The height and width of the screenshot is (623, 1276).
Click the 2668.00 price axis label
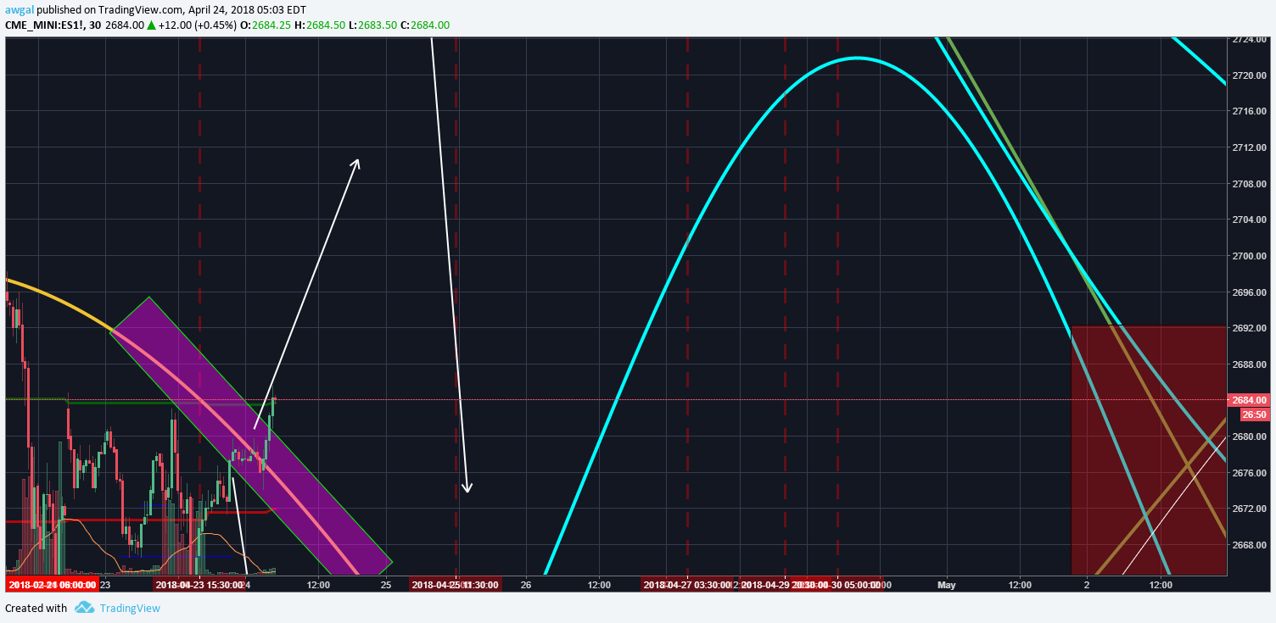click(x=1251, y=545)
